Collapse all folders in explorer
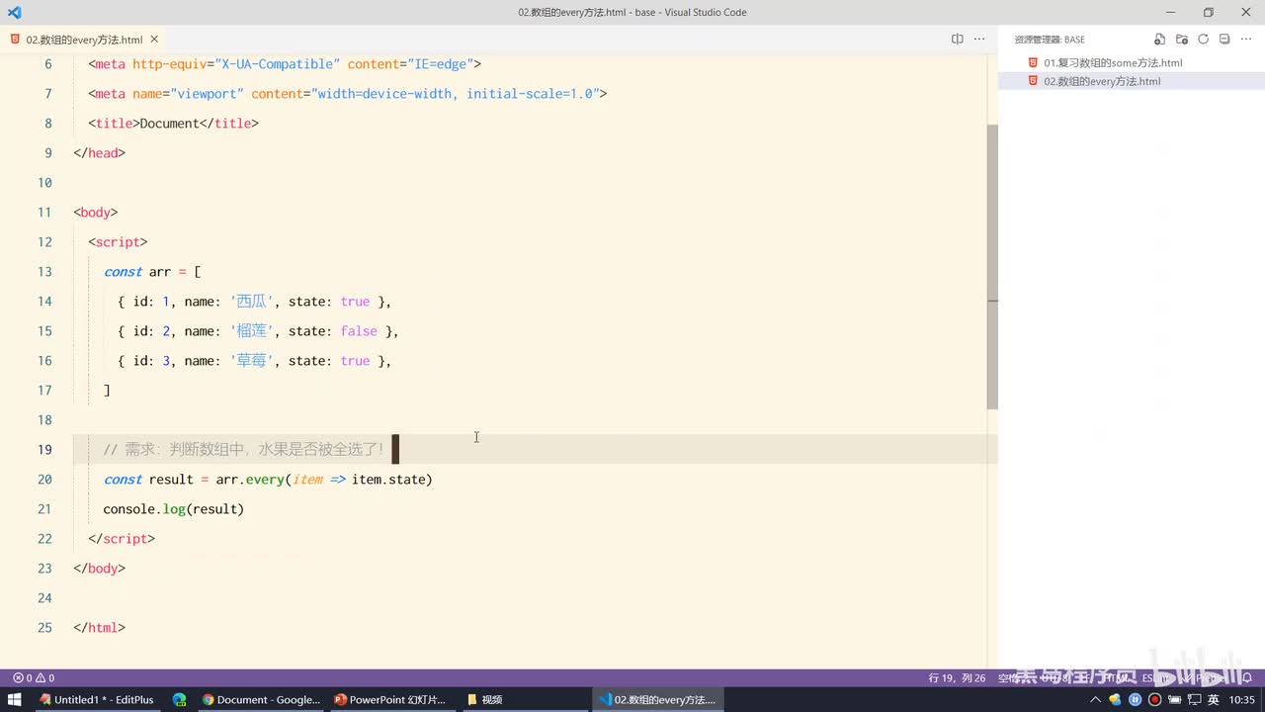This screenshot has height=712, width=1265. click(x=1224, y=40)
